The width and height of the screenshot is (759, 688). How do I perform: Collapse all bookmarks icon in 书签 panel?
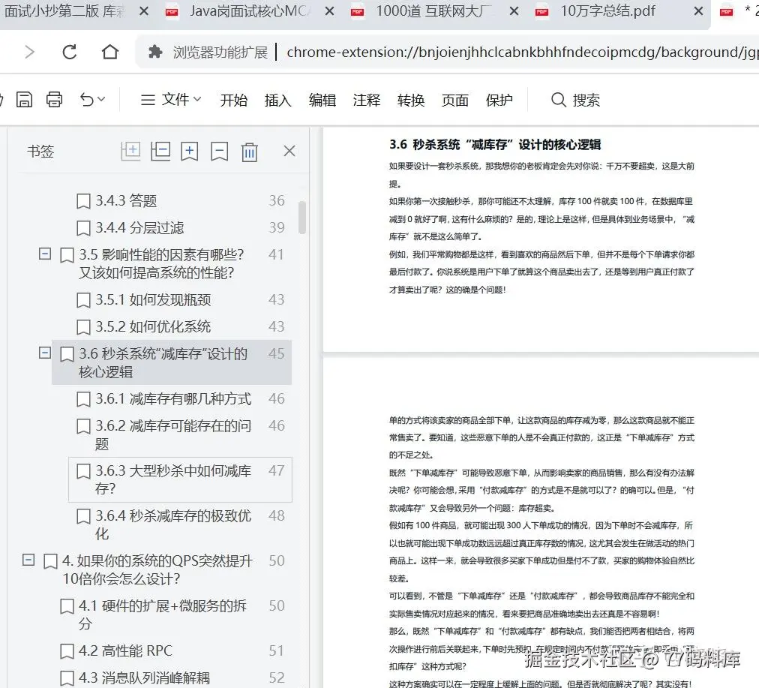tap(160, 152)
